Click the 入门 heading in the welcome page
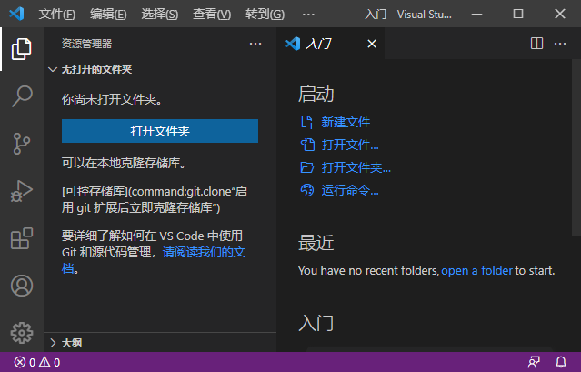Screen dimensions: 581x372 click(x=316, y=323)
